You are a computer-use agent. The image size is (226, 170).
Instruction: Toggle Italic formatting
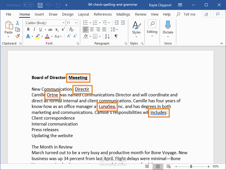coord(34,29)
